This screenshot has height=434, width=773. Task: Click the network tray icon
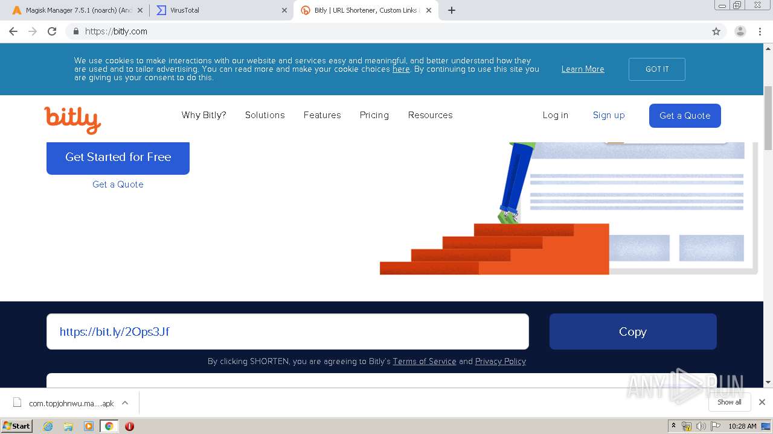coord(687,426)
